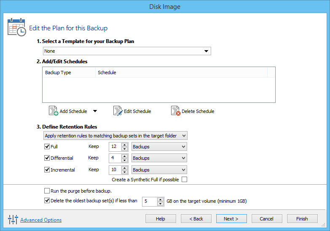Increase the Full keep count stepper
The image size is (330, 231).
124,145
